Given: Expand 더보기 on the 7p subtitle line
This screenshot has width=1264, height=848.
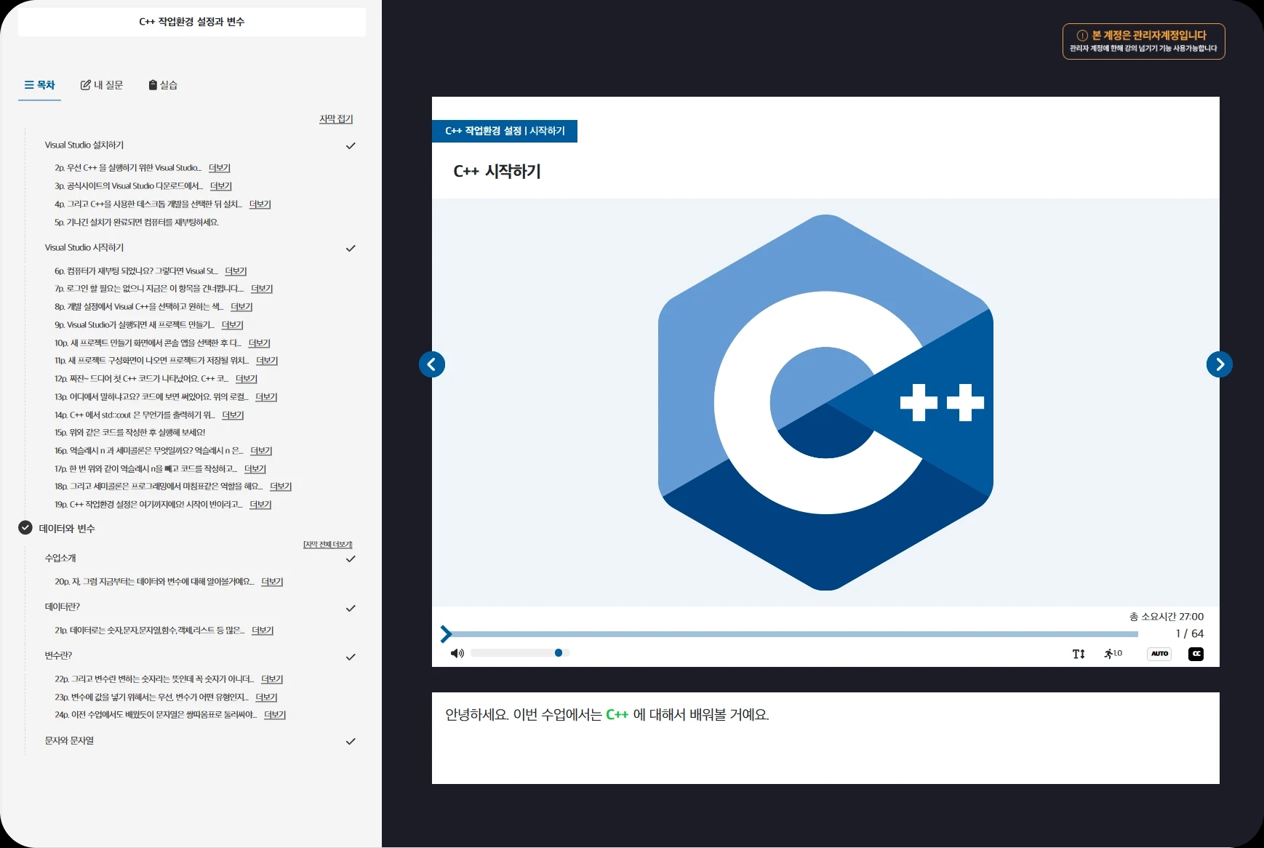Looking at the screenshot, I should pos(262,289).
